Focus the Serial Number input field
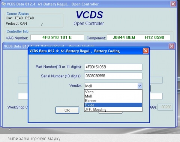Screen dimensions: 180x142 coord(113,76)
